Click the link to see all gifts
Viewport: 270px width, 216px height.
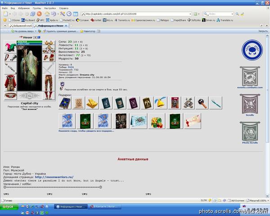click(86, 131)
